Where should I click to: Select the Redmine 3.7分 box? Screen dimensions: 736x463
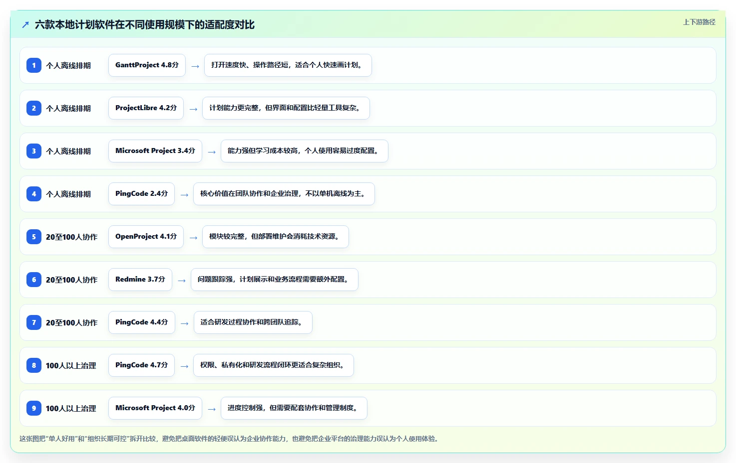point(140,280)
